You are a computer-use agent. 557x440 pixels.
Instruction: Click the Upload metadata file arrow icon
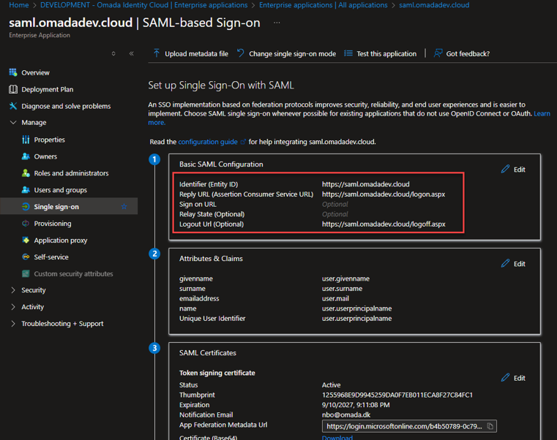click(157, 53)
